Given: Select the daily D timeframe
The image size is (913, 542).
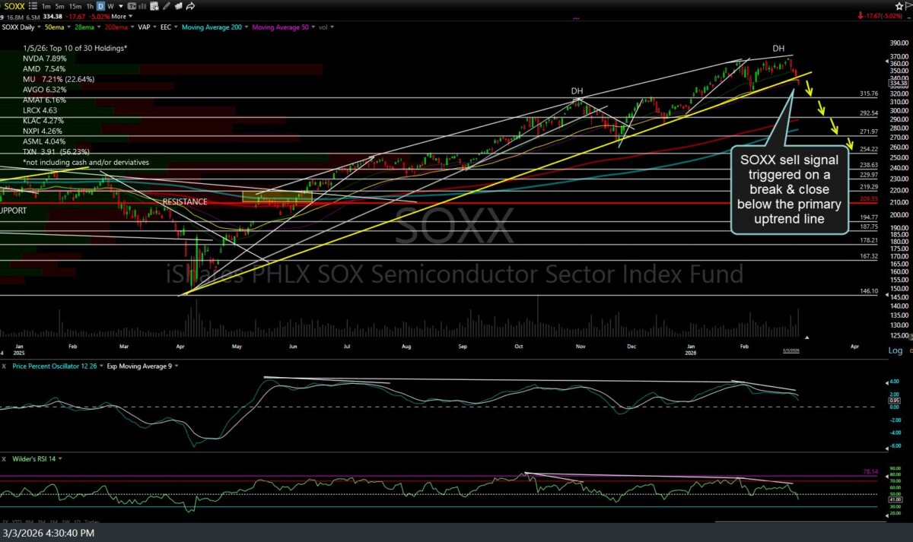Looking at the screenshot, I should 100,6.
